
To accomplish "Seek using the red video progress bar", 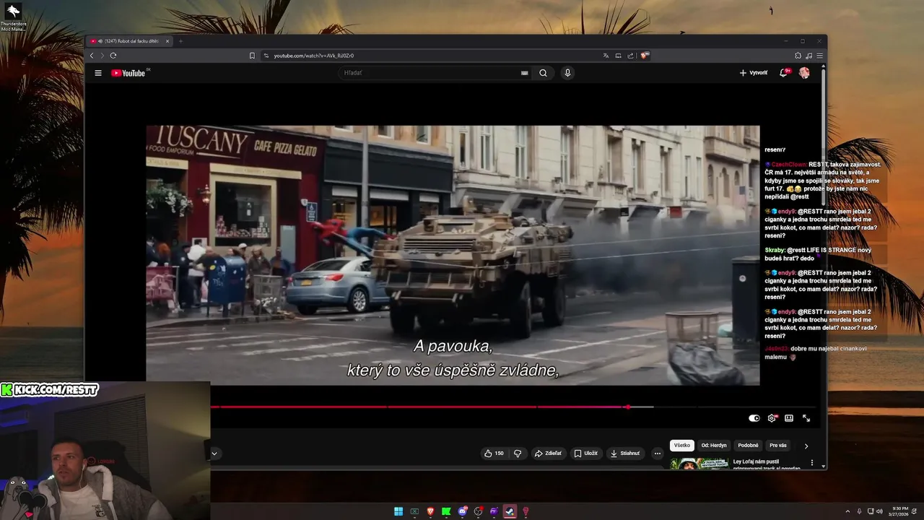I will coord(419,407).
